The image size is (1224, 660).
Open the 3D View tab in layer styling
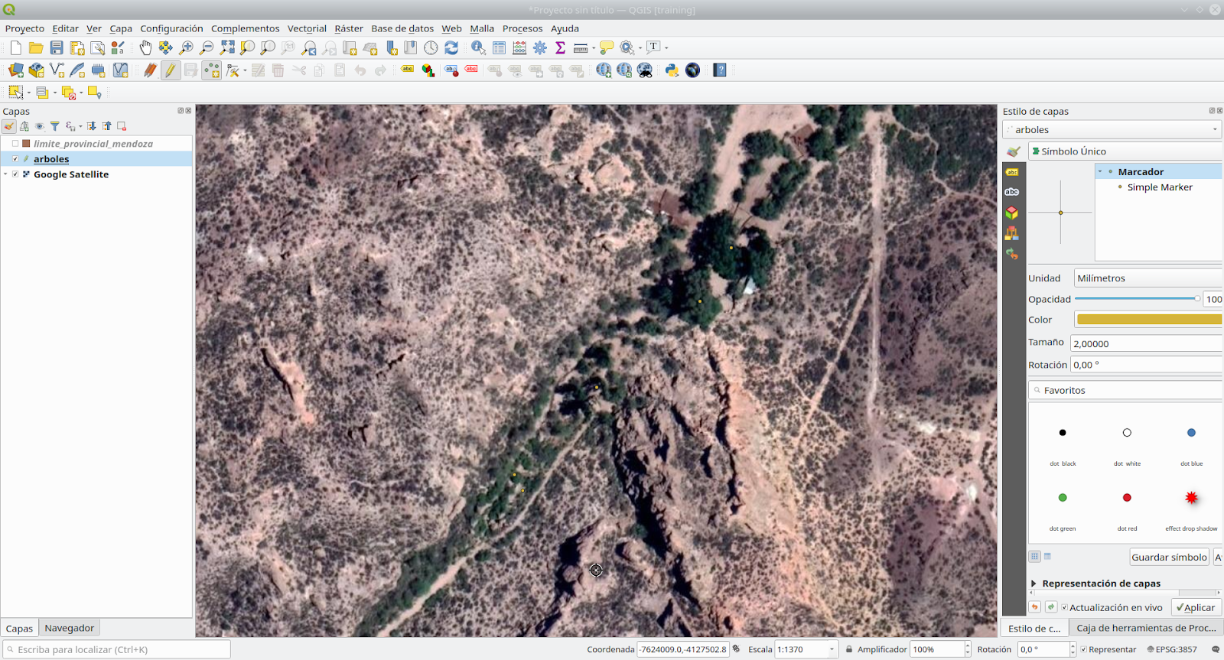coord(1012,213)
